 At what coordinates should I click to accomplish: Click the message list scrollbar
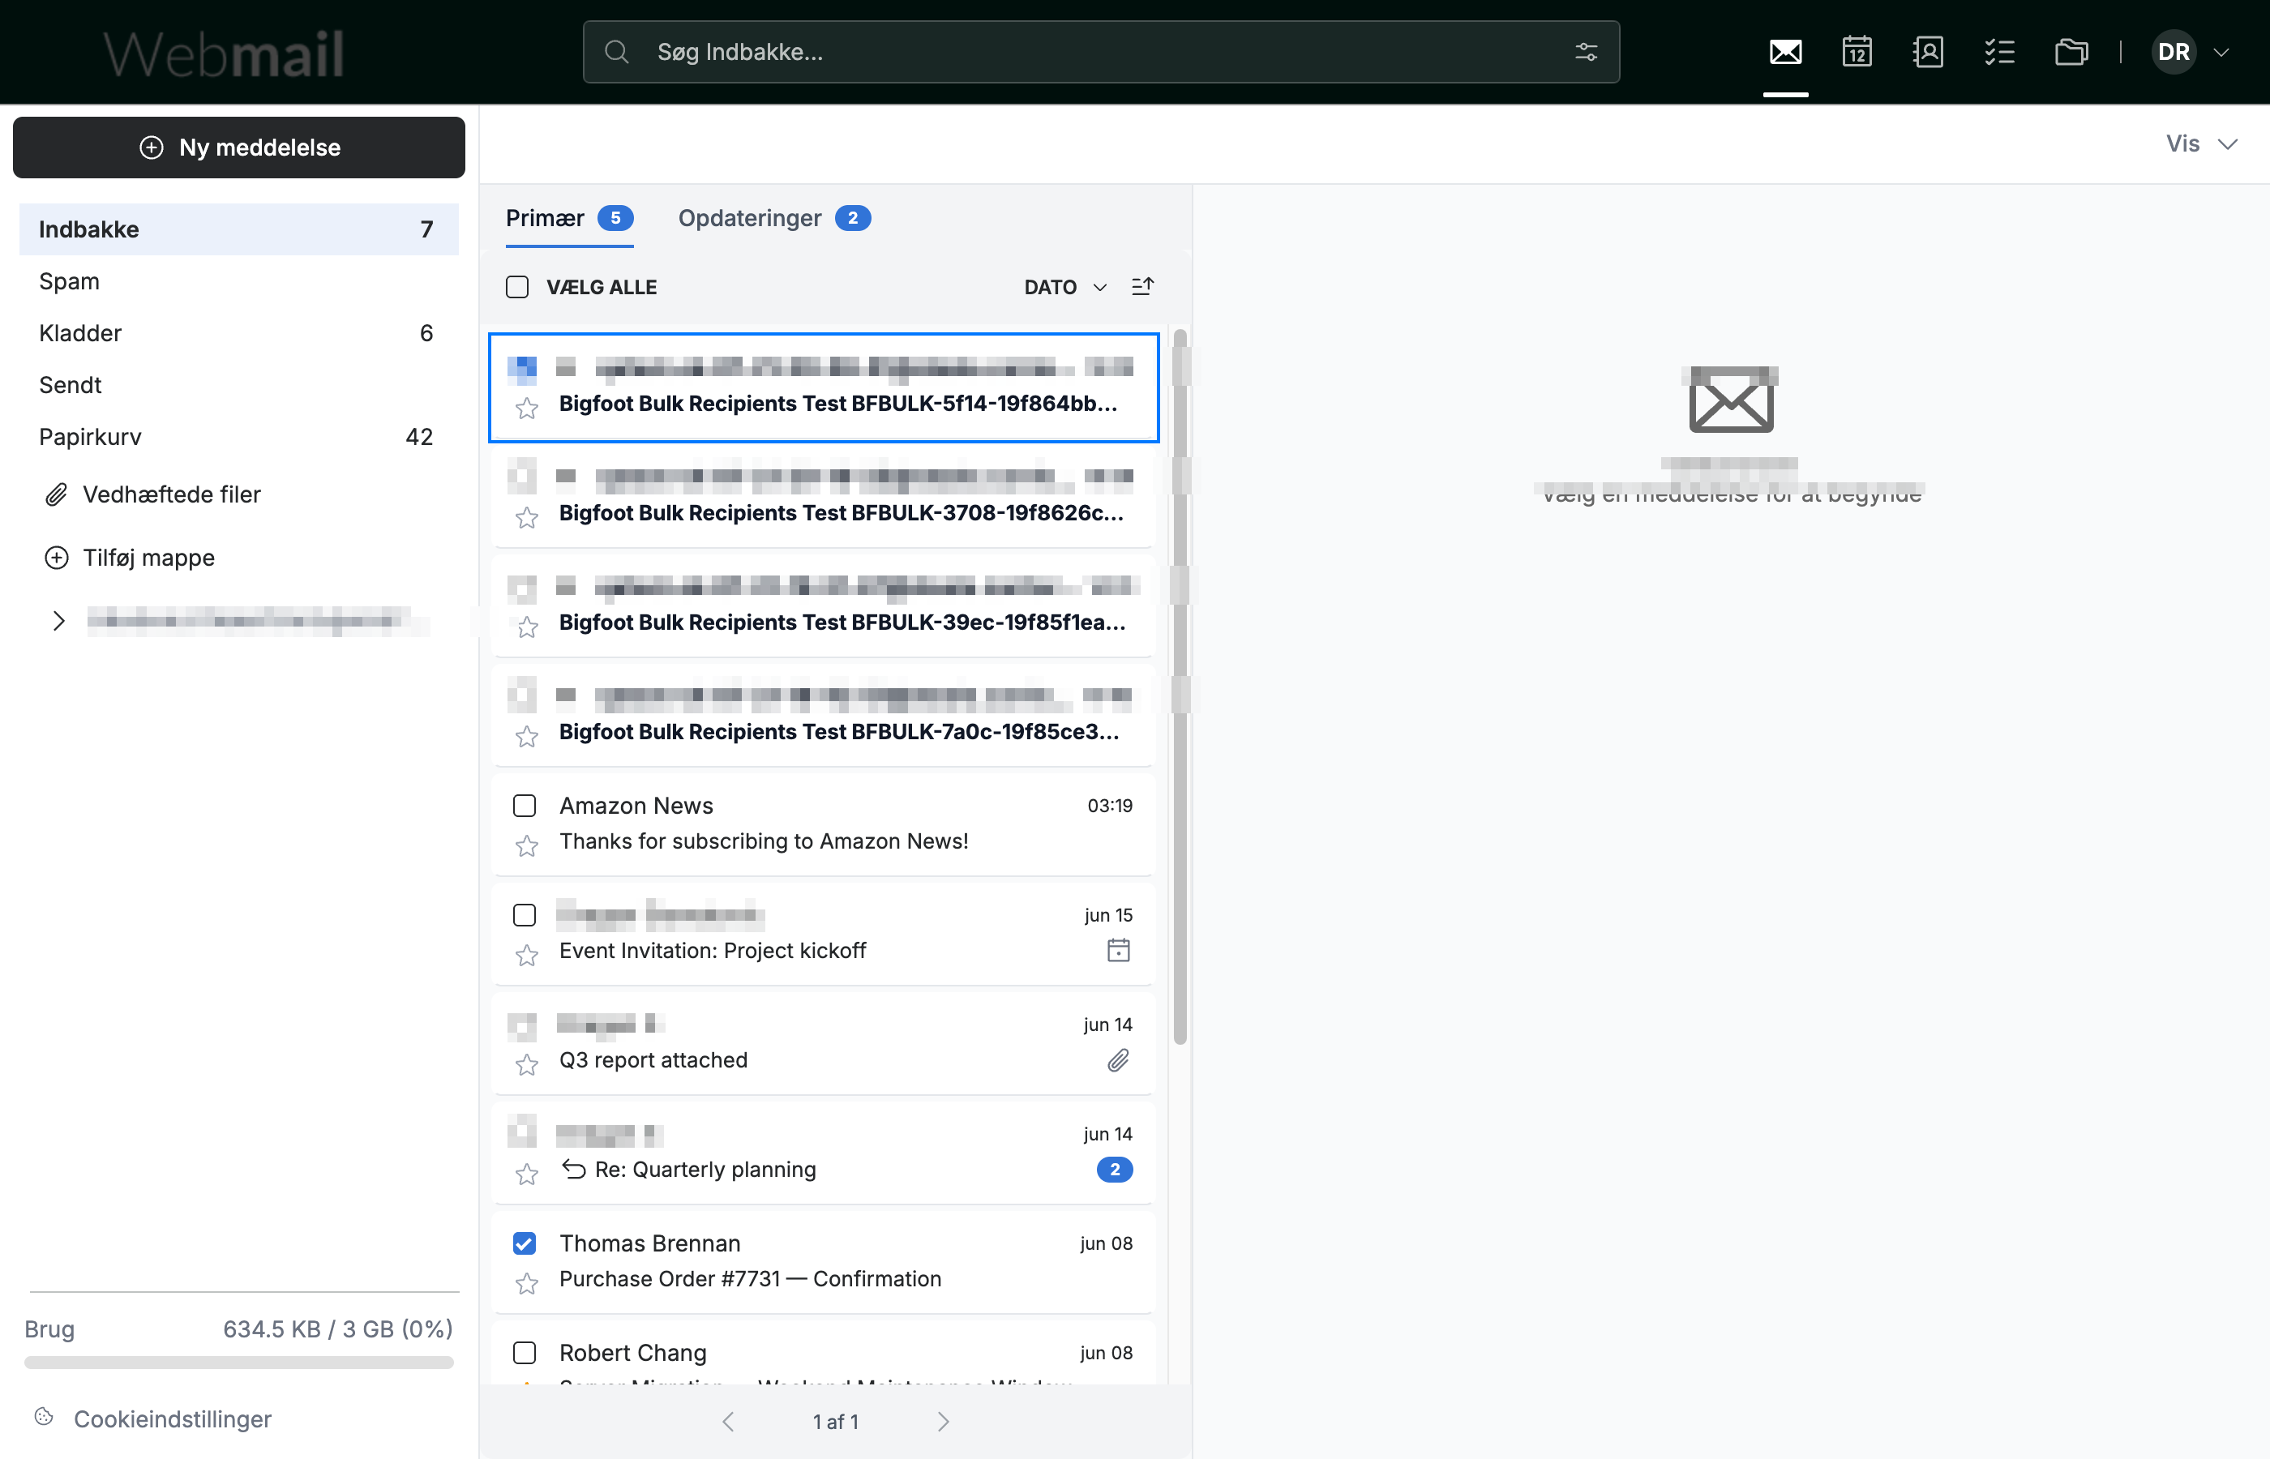(x=1180, y=686)
